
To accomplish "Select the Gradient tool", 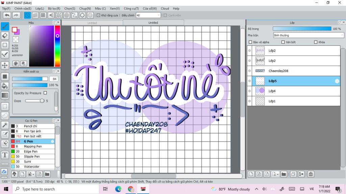I will tap(5, 95).
